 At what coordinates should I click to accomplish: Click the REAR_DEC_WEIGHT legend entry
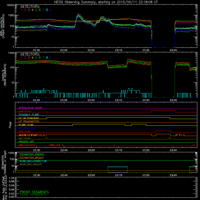(31, 164)
